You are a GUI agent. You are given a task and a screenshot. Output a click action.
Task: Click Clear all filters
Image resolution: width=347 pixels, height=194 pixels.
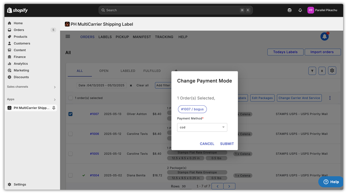click(143, 85)
